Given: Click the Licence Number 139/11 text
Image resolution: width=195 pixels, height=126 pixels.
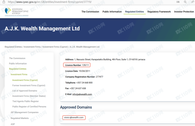Looking at the screenshot, I should pyautogui.click(x=77, y=65).
